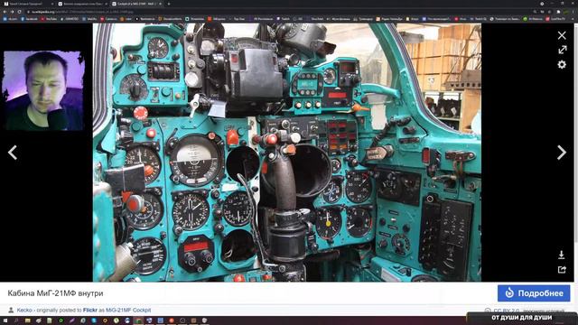Image resolution: width=578 pixels, height=325 pixels.
Task: Go forward in browser history
Action: tap(12, 12)
